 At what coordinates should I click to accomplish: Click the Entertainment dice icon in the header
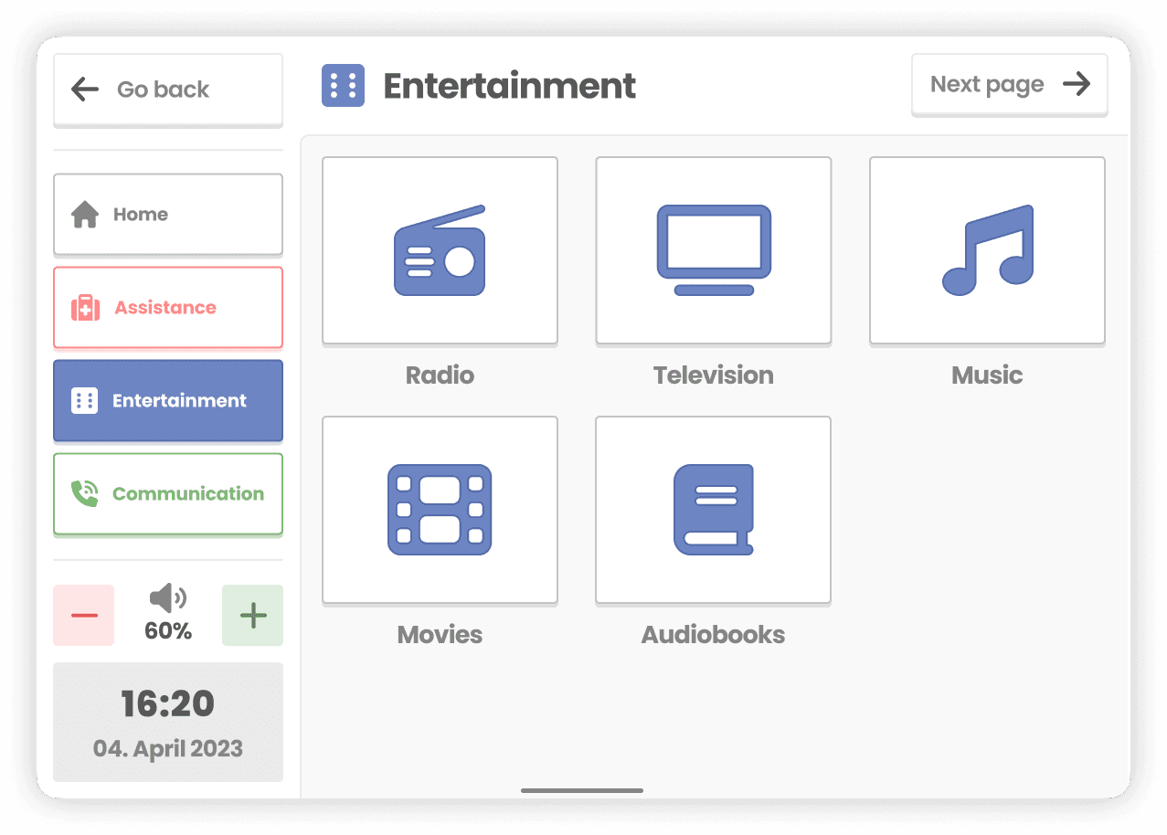343,84
